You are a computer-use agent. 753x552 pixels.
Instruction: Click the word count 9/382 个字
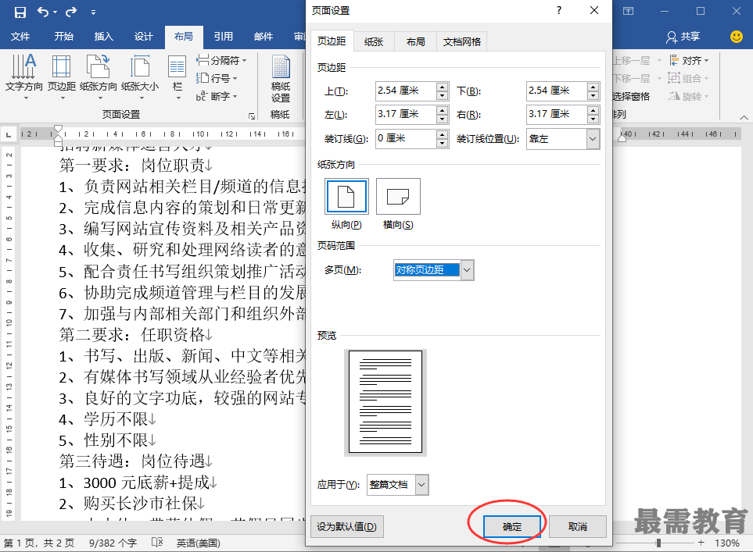[113, 543]
